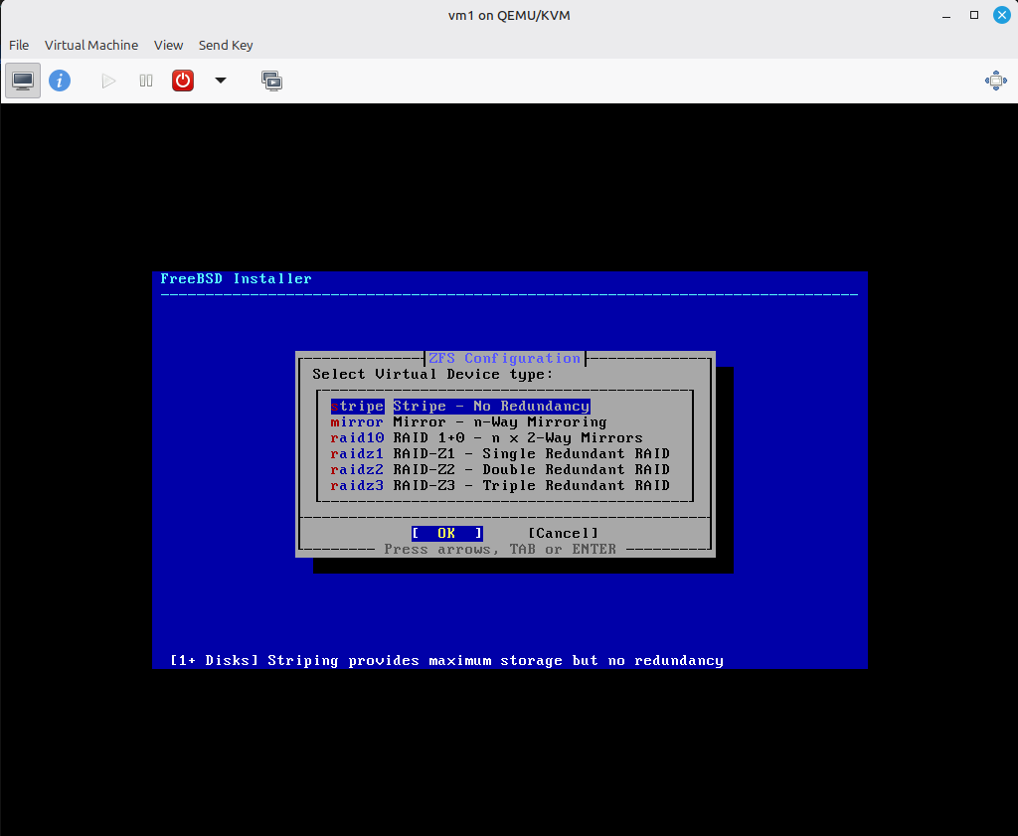Show the graphical console view
The image size is (1018, 836).
click(x=23, y=81)
